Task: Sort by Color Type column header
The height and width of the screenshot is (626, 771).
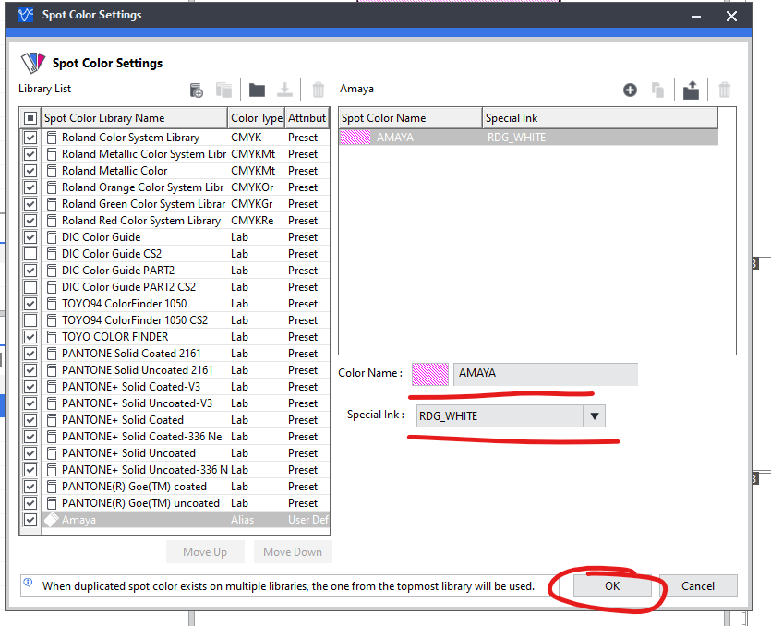Action: coord(256,118)
